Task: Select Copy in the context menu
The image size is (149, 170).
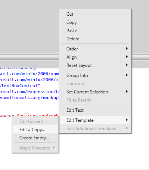Action: [x=95, y=22]
